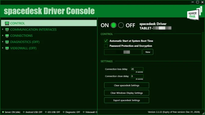Minimize the spacedesk console window
Viewport: 205px width, 115px height.
[192, 2]
